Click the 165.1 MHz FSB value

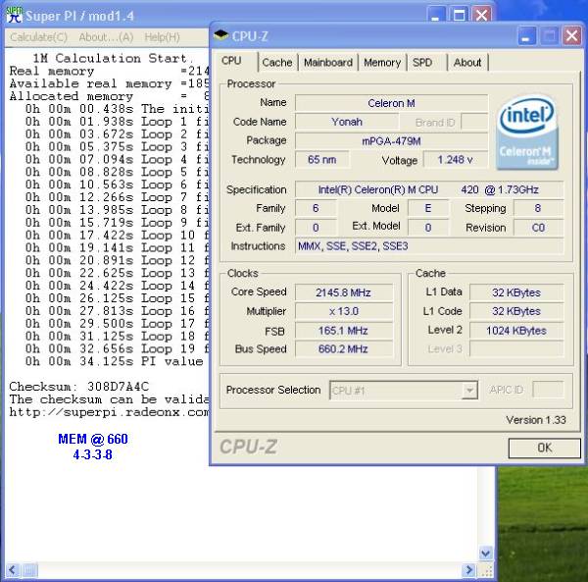coord(344,331)
